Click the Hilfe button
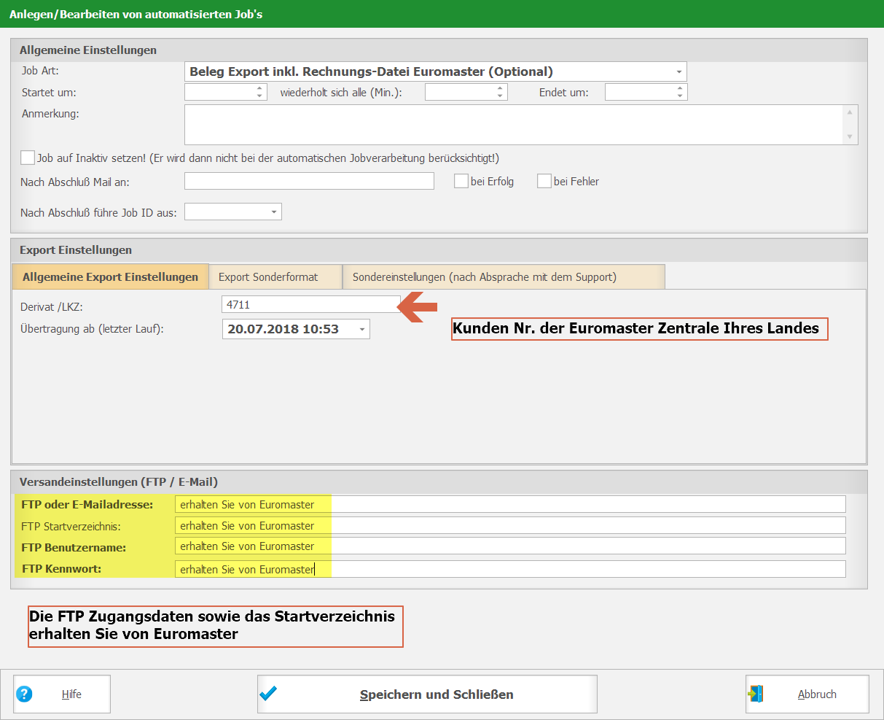This screenshot has width=884, height=720. (x=62, y=694)
